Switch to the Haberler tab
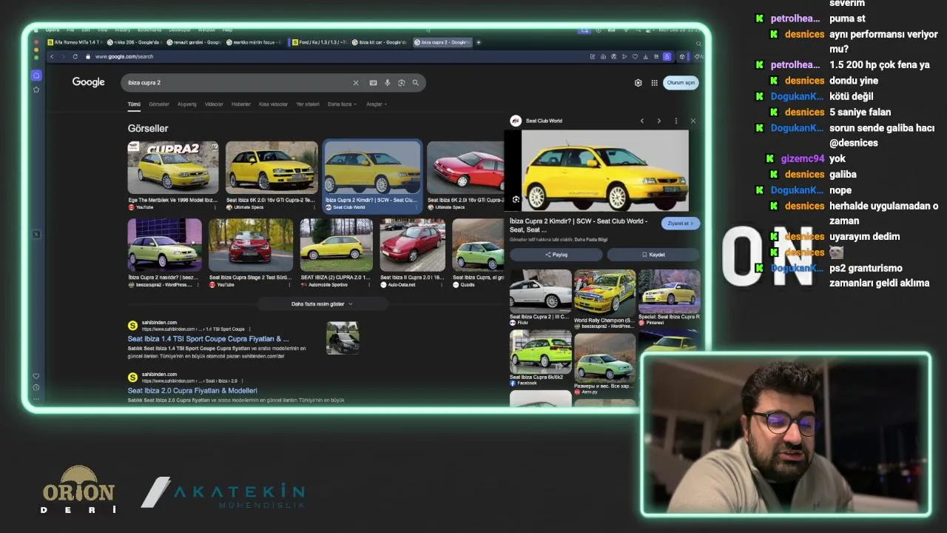947x533 pixels. tap(241, 104)
